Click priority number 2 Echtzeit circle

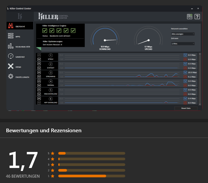point(51,64)
